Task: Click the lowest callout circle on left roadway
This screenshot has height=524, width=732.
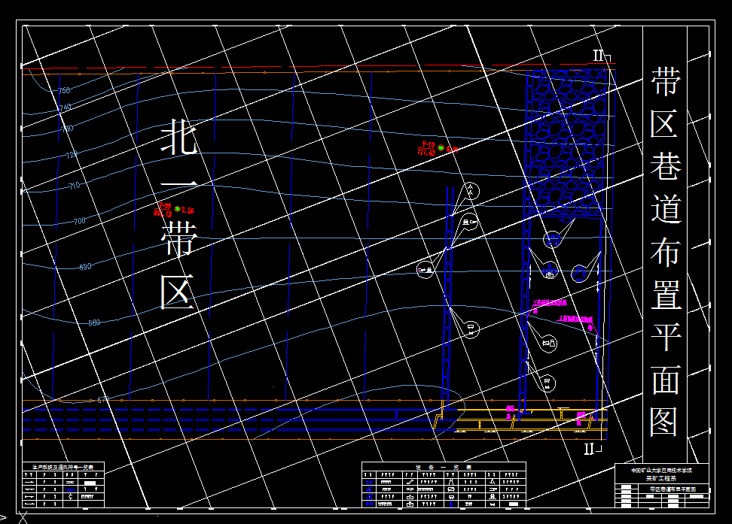Action: click(x=471, y=329)
